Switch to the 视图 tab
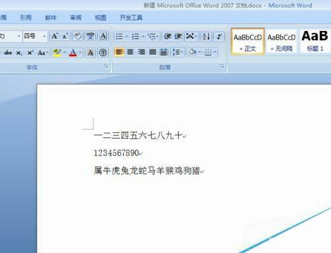This screenshot has height=253, width=331. (x=101, y=18)
